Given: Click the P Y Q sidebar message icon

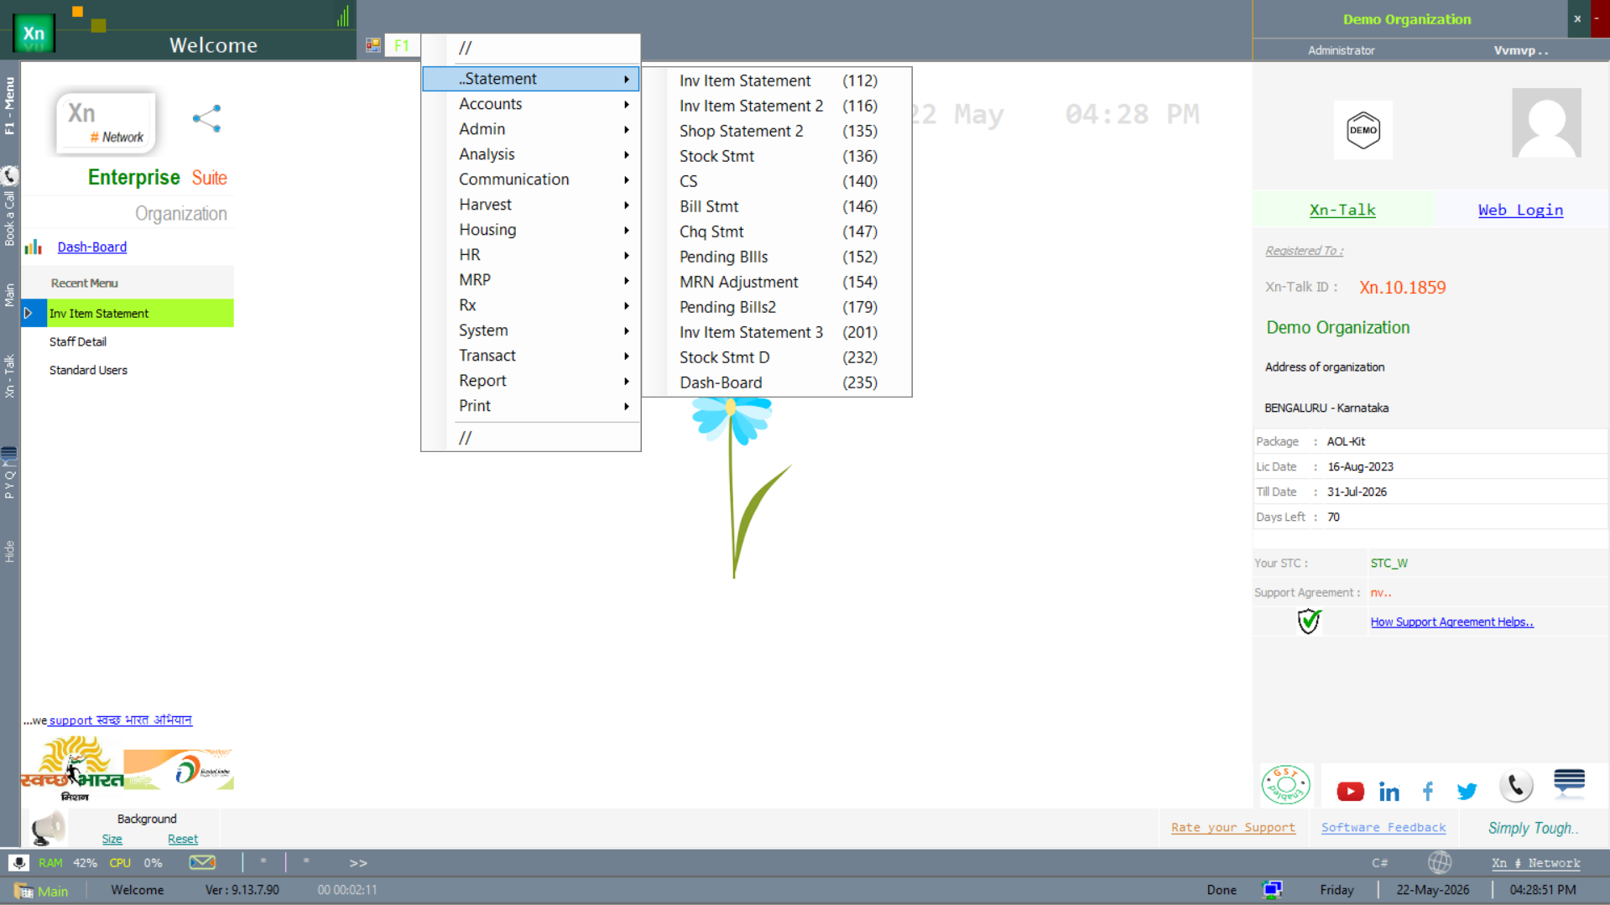Looking at the screenshot, I should point(9,455).
